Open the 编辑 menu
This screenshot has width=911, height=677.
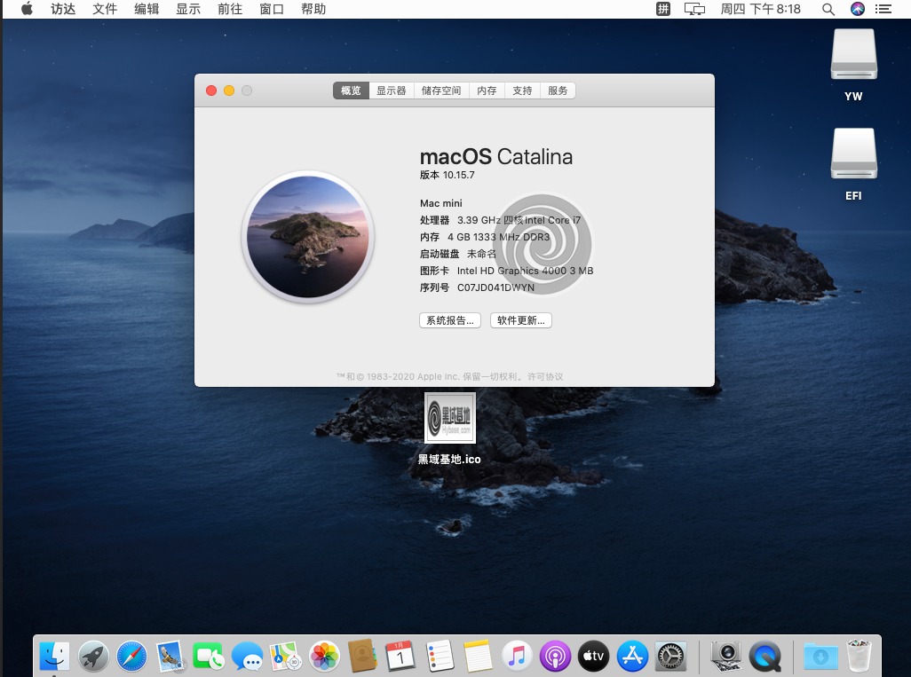[x=147, y=9]
